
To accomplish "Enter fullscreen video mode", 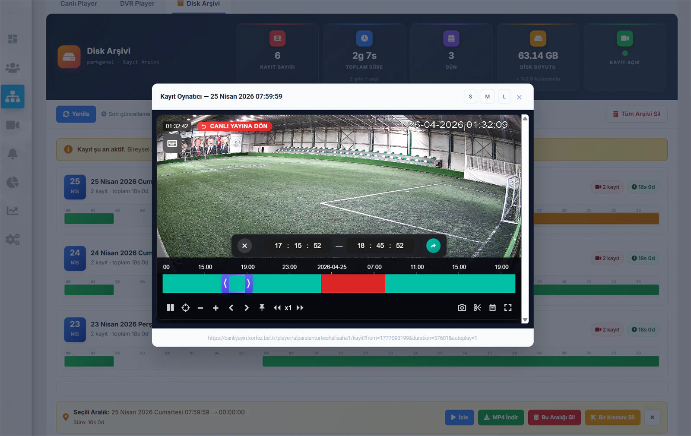I will click(508, 308).
